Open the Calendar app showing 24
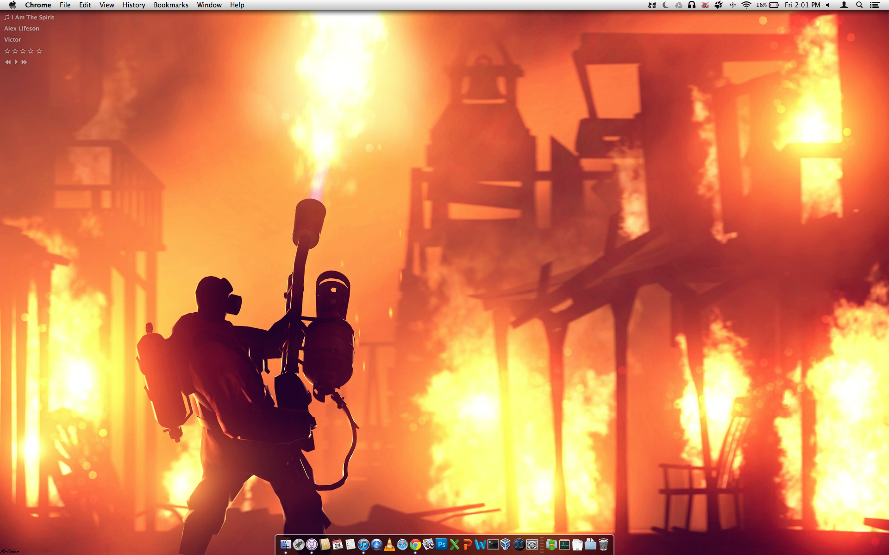This screenshot has width=889, height=555. 338,545
